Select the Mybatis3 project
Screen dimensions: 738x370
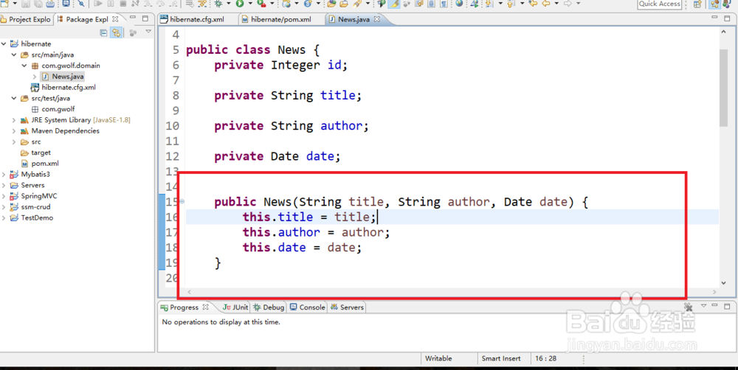click(30, 175)
